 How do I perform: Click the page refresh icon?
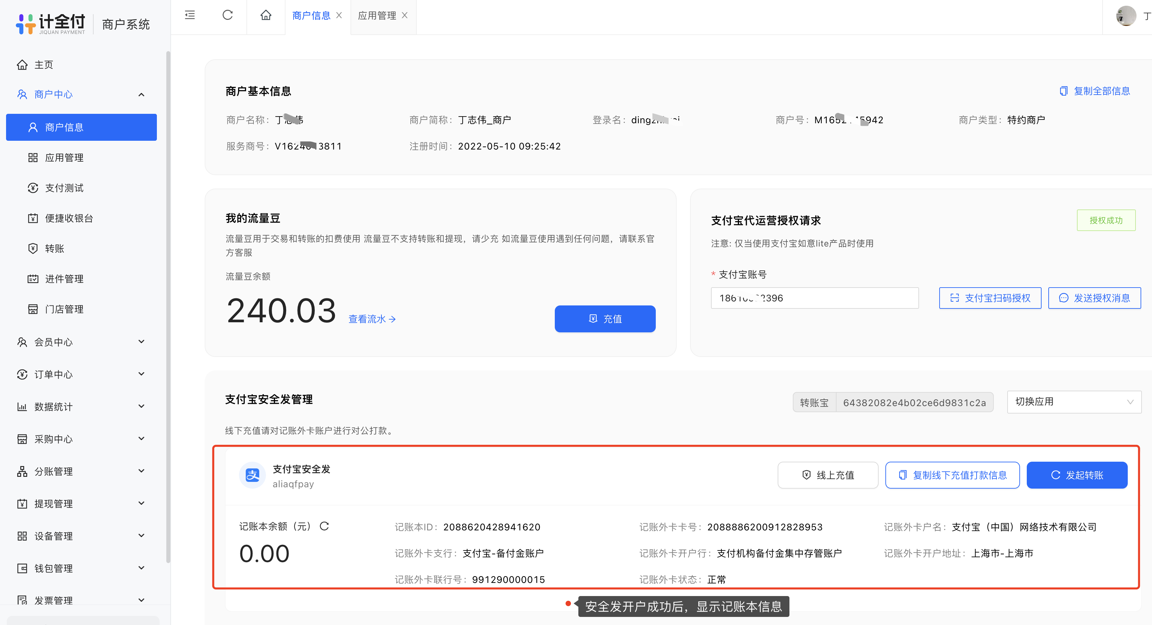228,15
